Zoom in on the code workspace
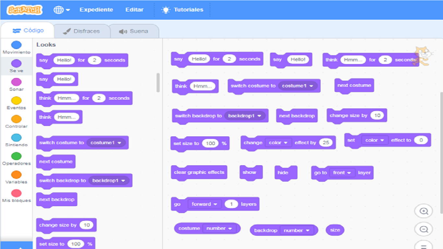 pos(424,211)
